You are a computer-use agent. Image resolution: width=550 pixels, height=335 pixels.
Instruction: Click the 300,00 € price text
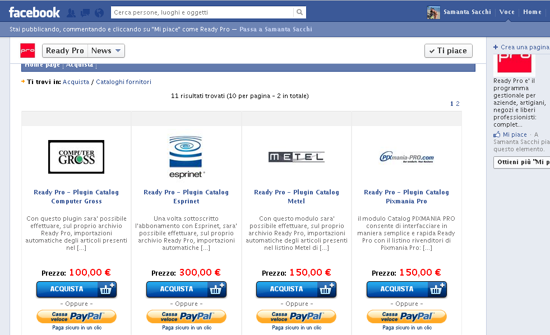(x=200, y=272)
